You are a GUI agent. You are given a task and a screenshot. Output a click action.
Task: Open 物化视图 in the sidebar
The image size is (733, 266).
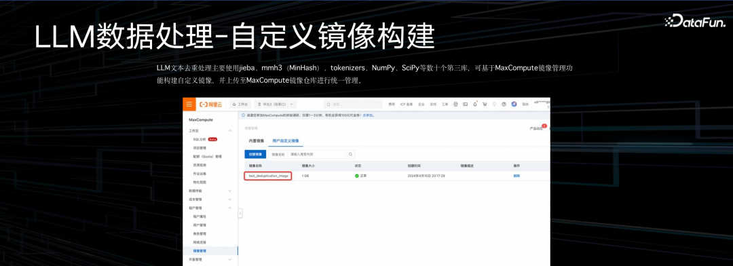tap(199, 182)
